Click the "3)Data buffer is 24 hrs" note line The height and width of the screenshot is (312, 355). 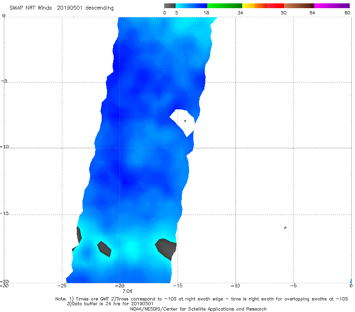click(110, 304)
